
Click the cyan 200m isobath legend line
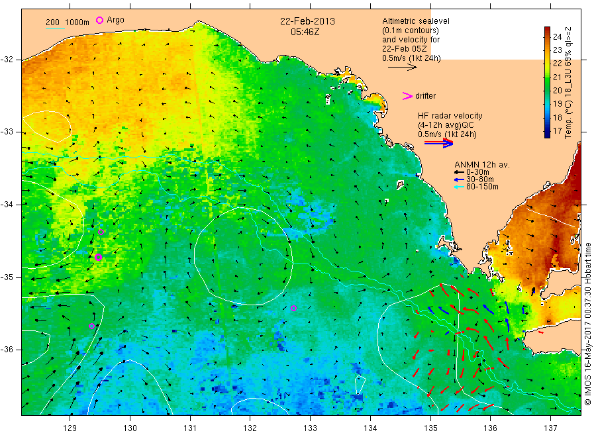point(55,28)
